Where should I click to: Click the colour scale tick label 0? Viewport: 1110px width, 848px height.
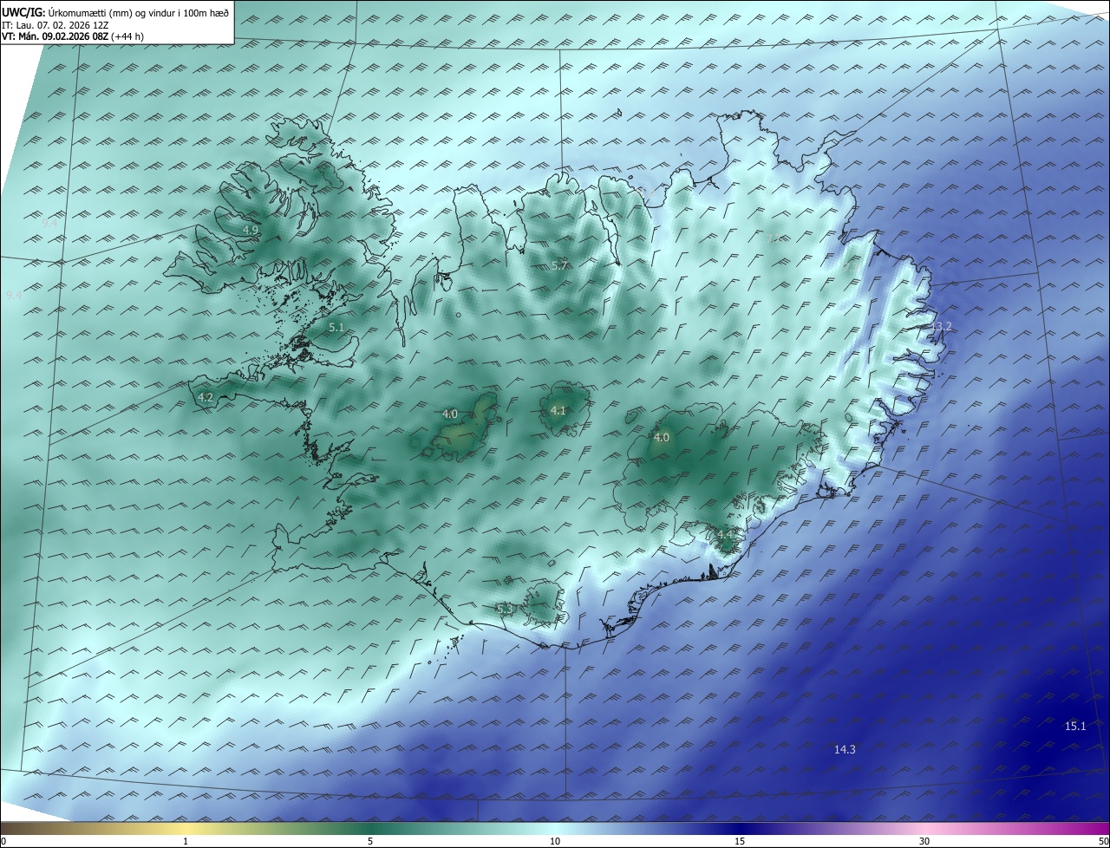[x=3, y=841]
